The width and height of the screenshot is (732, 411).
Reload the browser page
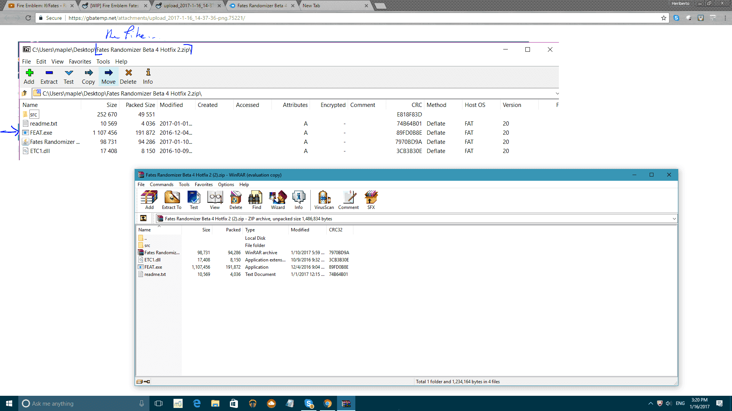[x=28, y=18]
